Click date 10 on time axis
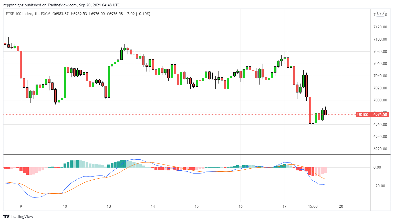Viewport: 394px width, 222px height. [65, 206]
